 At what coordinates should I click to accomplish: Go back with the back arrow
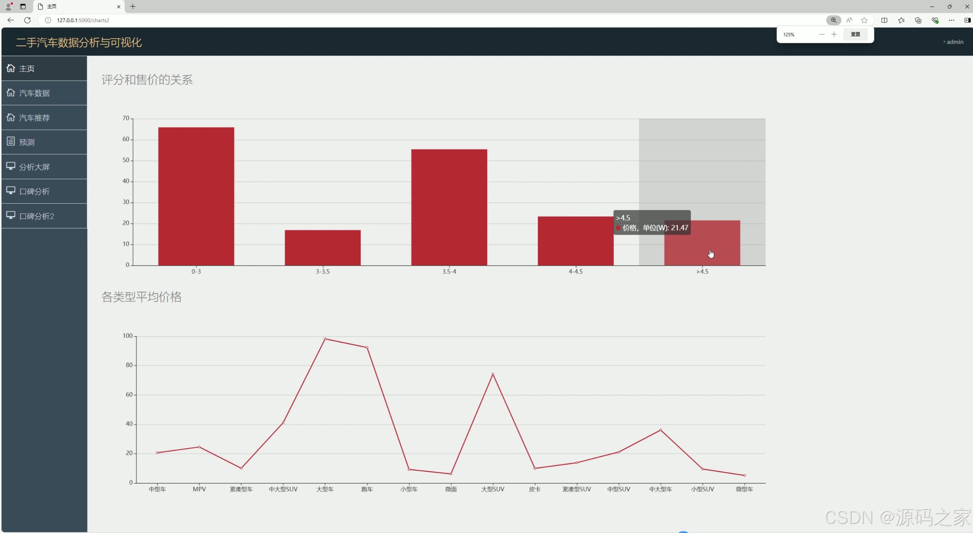coord(11,20)
